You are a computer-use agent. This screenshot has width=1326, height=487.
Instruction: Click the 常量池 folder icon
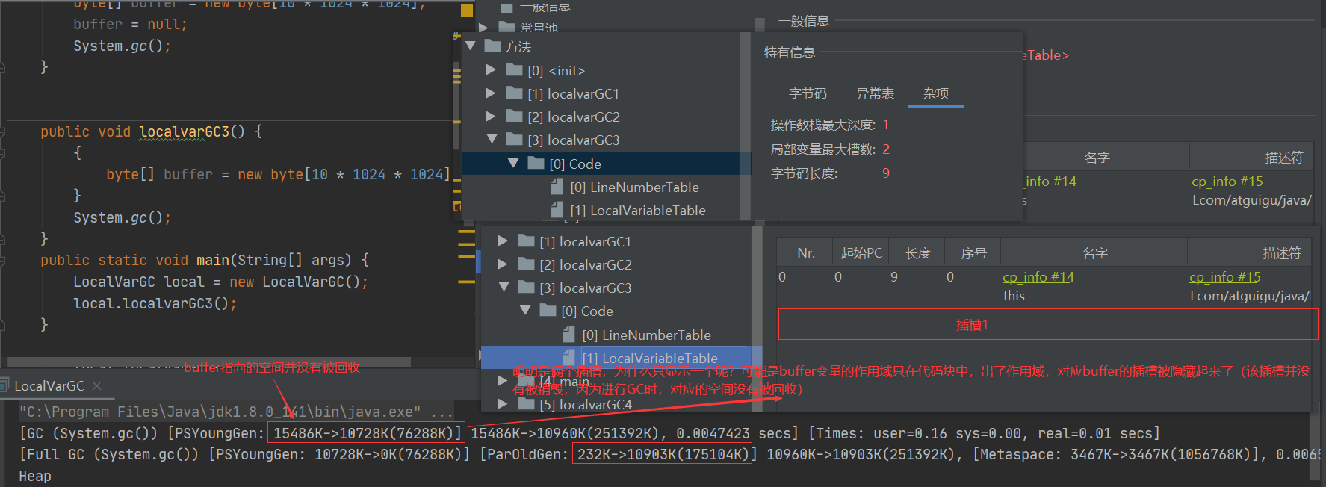point(507,28)
